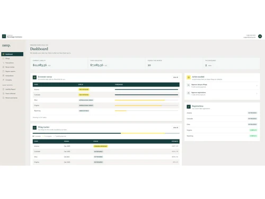265x199 pixels.
Task: Click Colorado's yellow status badge in Economic nexus
Action: (x=84, y=95)
